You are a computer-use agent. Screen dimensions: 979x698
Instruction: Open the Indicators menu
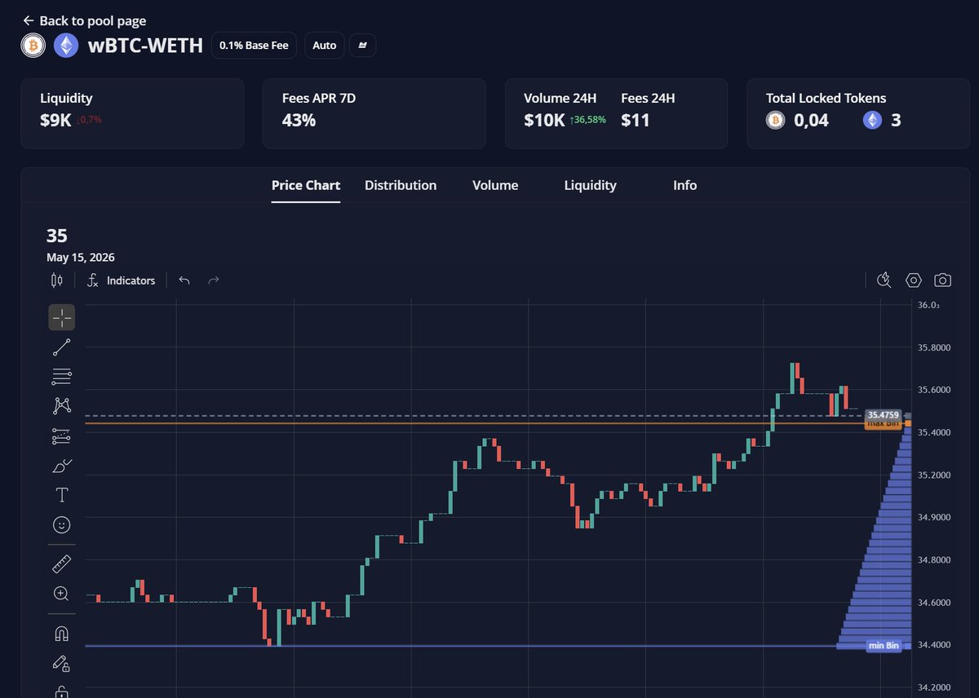pos(121,281)
